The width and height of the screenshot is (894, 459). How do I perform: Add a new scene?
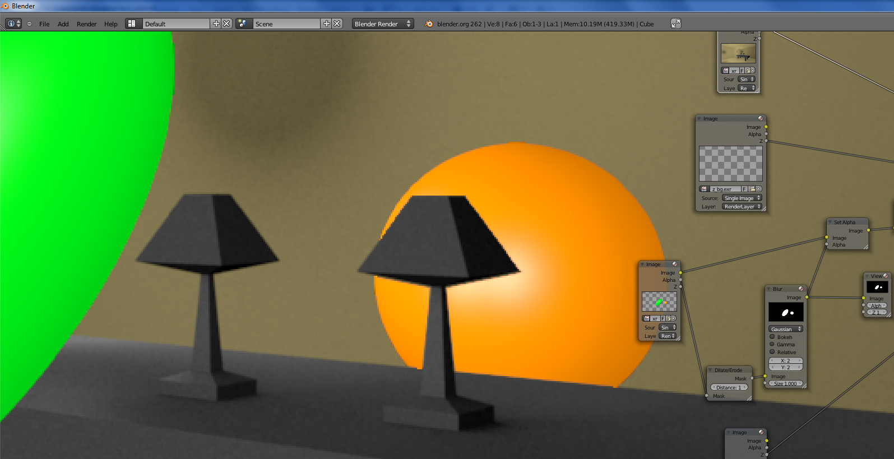pos(327,24)
